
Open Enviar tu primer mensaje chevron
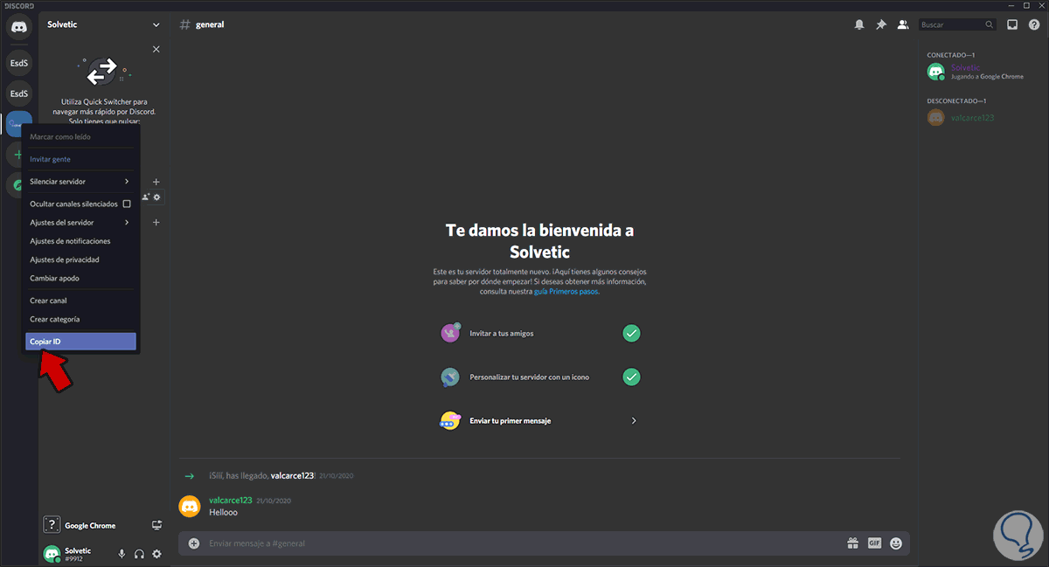coord(634,420)
